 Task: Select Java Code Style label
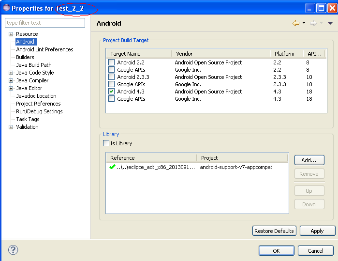coord(35,73)
